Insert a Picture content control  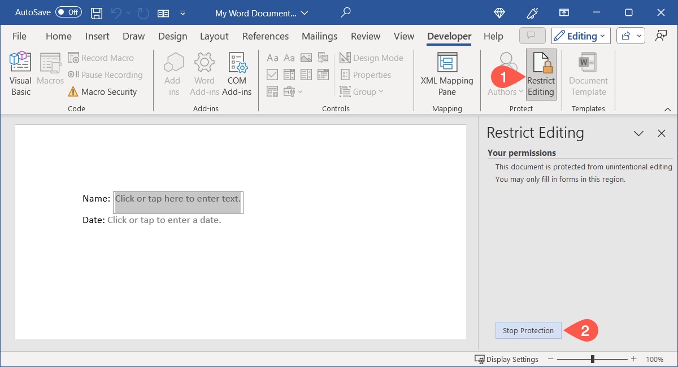point(306,57)
